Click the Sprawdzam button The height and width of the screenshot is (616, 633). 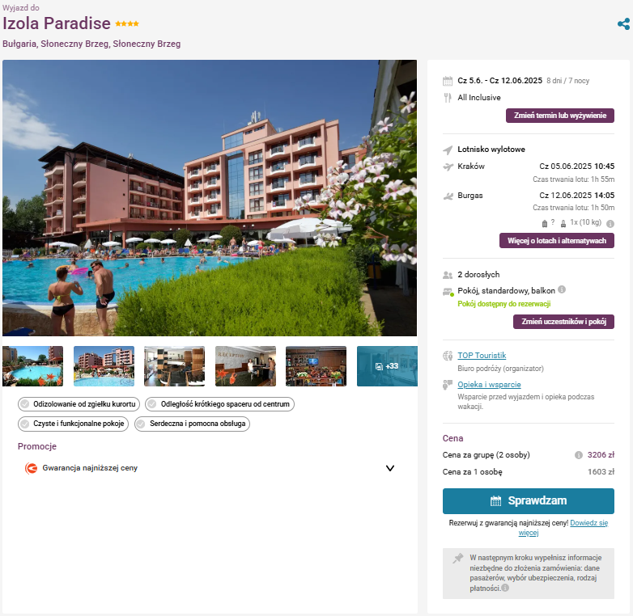tap(529, 500)
